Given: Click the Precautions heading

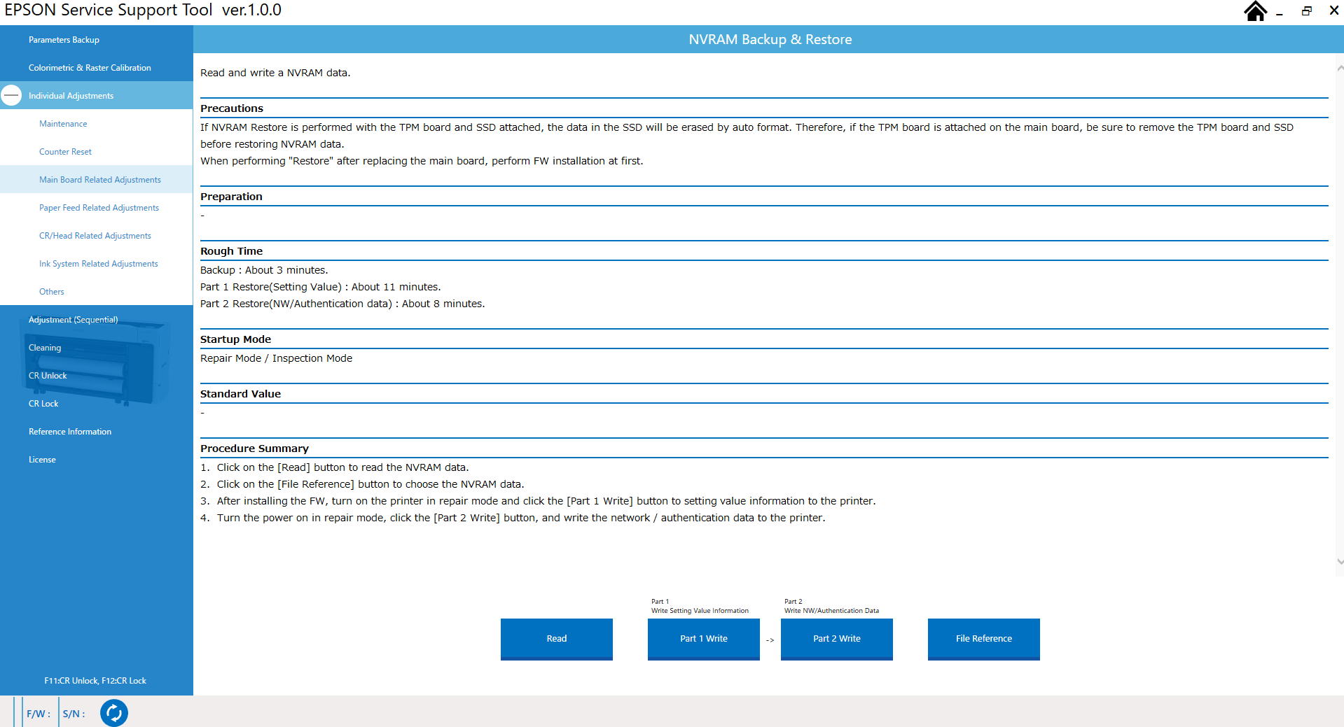Looking at the screenshot, I should click(232, 108).
